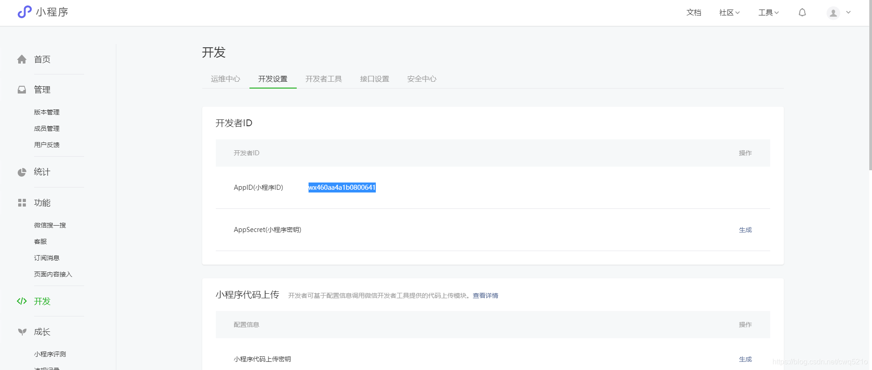Click the user avatar icon
872x370 pixels.
833,13
